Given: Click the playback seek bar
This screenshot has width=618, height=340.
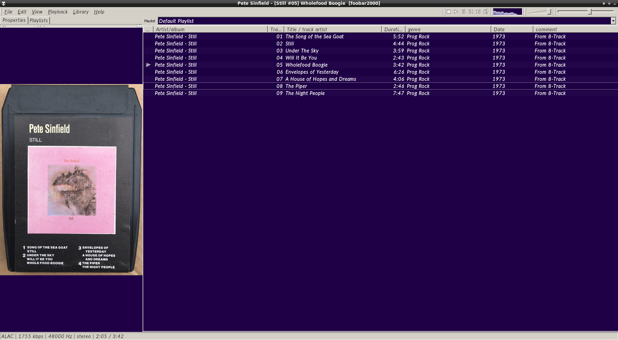Looking at the screenshot, I should tap(586, 12).
